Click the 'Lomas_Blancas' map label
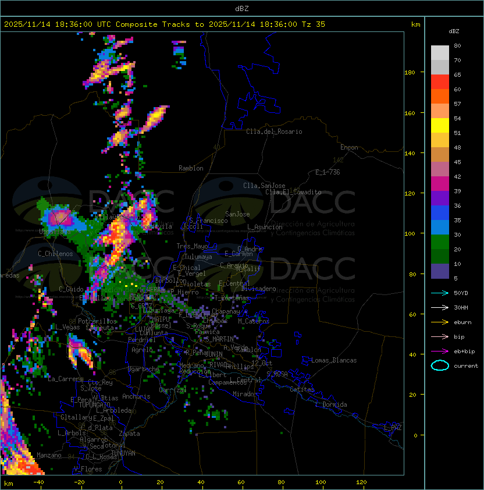This screenshot has width=484, height=490. tap(334, 360)
